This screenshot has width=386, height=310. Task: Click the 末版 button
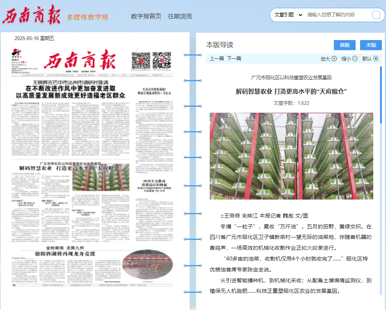(x=371, y=45)
